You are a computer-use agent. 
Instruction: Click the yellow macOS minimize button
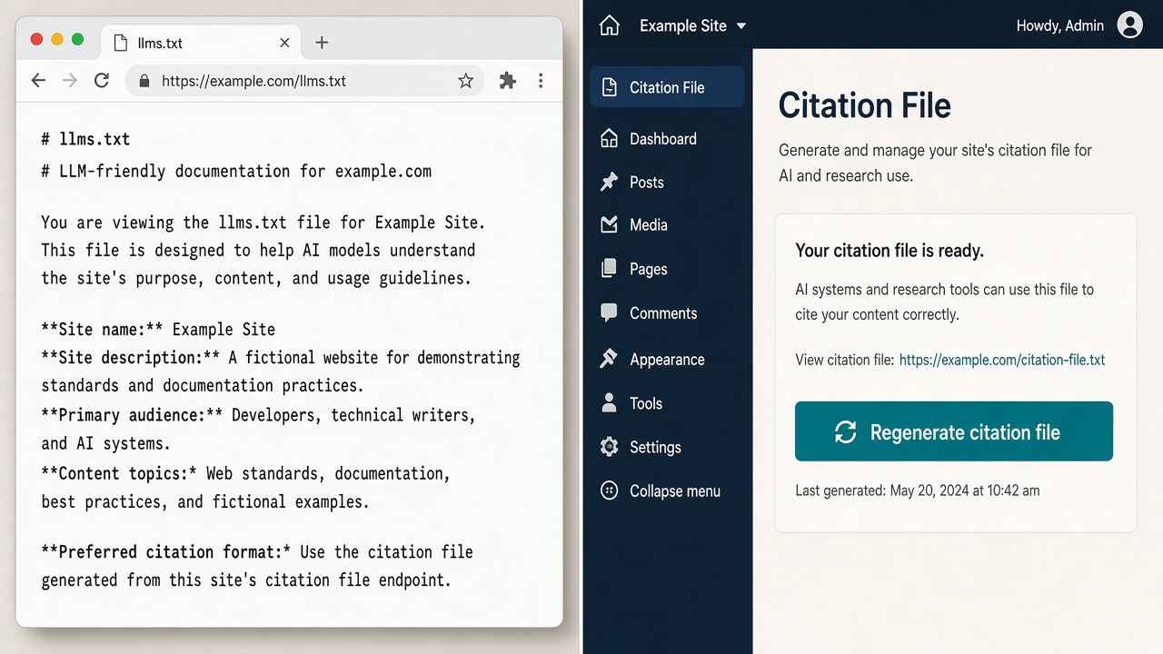coord(57,39)
